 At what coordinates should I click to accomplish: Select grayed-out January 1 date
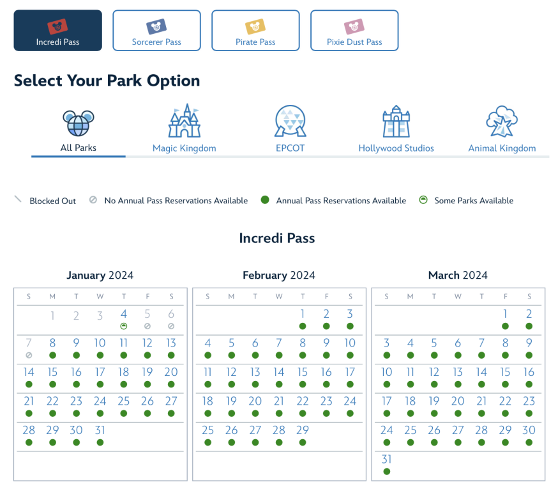52,316
